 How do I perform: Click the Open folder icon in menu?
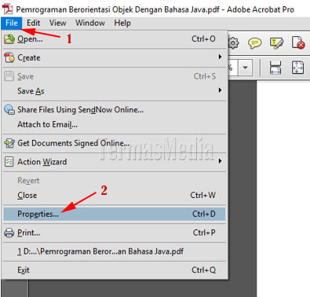point(9,39)
